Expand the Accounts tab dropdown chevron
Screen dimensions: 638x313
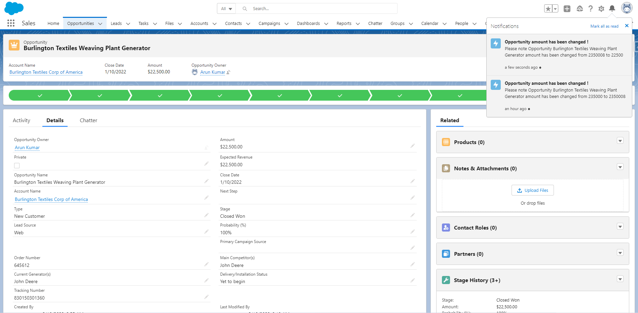[215, 24]
